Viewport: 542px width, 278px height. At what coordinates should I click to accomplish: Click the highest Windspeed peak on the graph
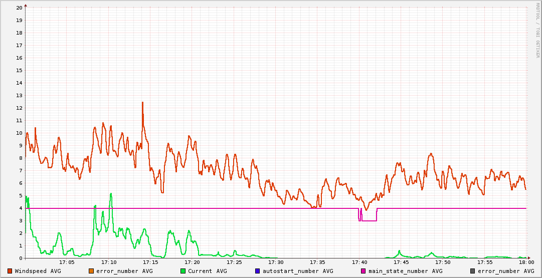[x=142, y=103]
